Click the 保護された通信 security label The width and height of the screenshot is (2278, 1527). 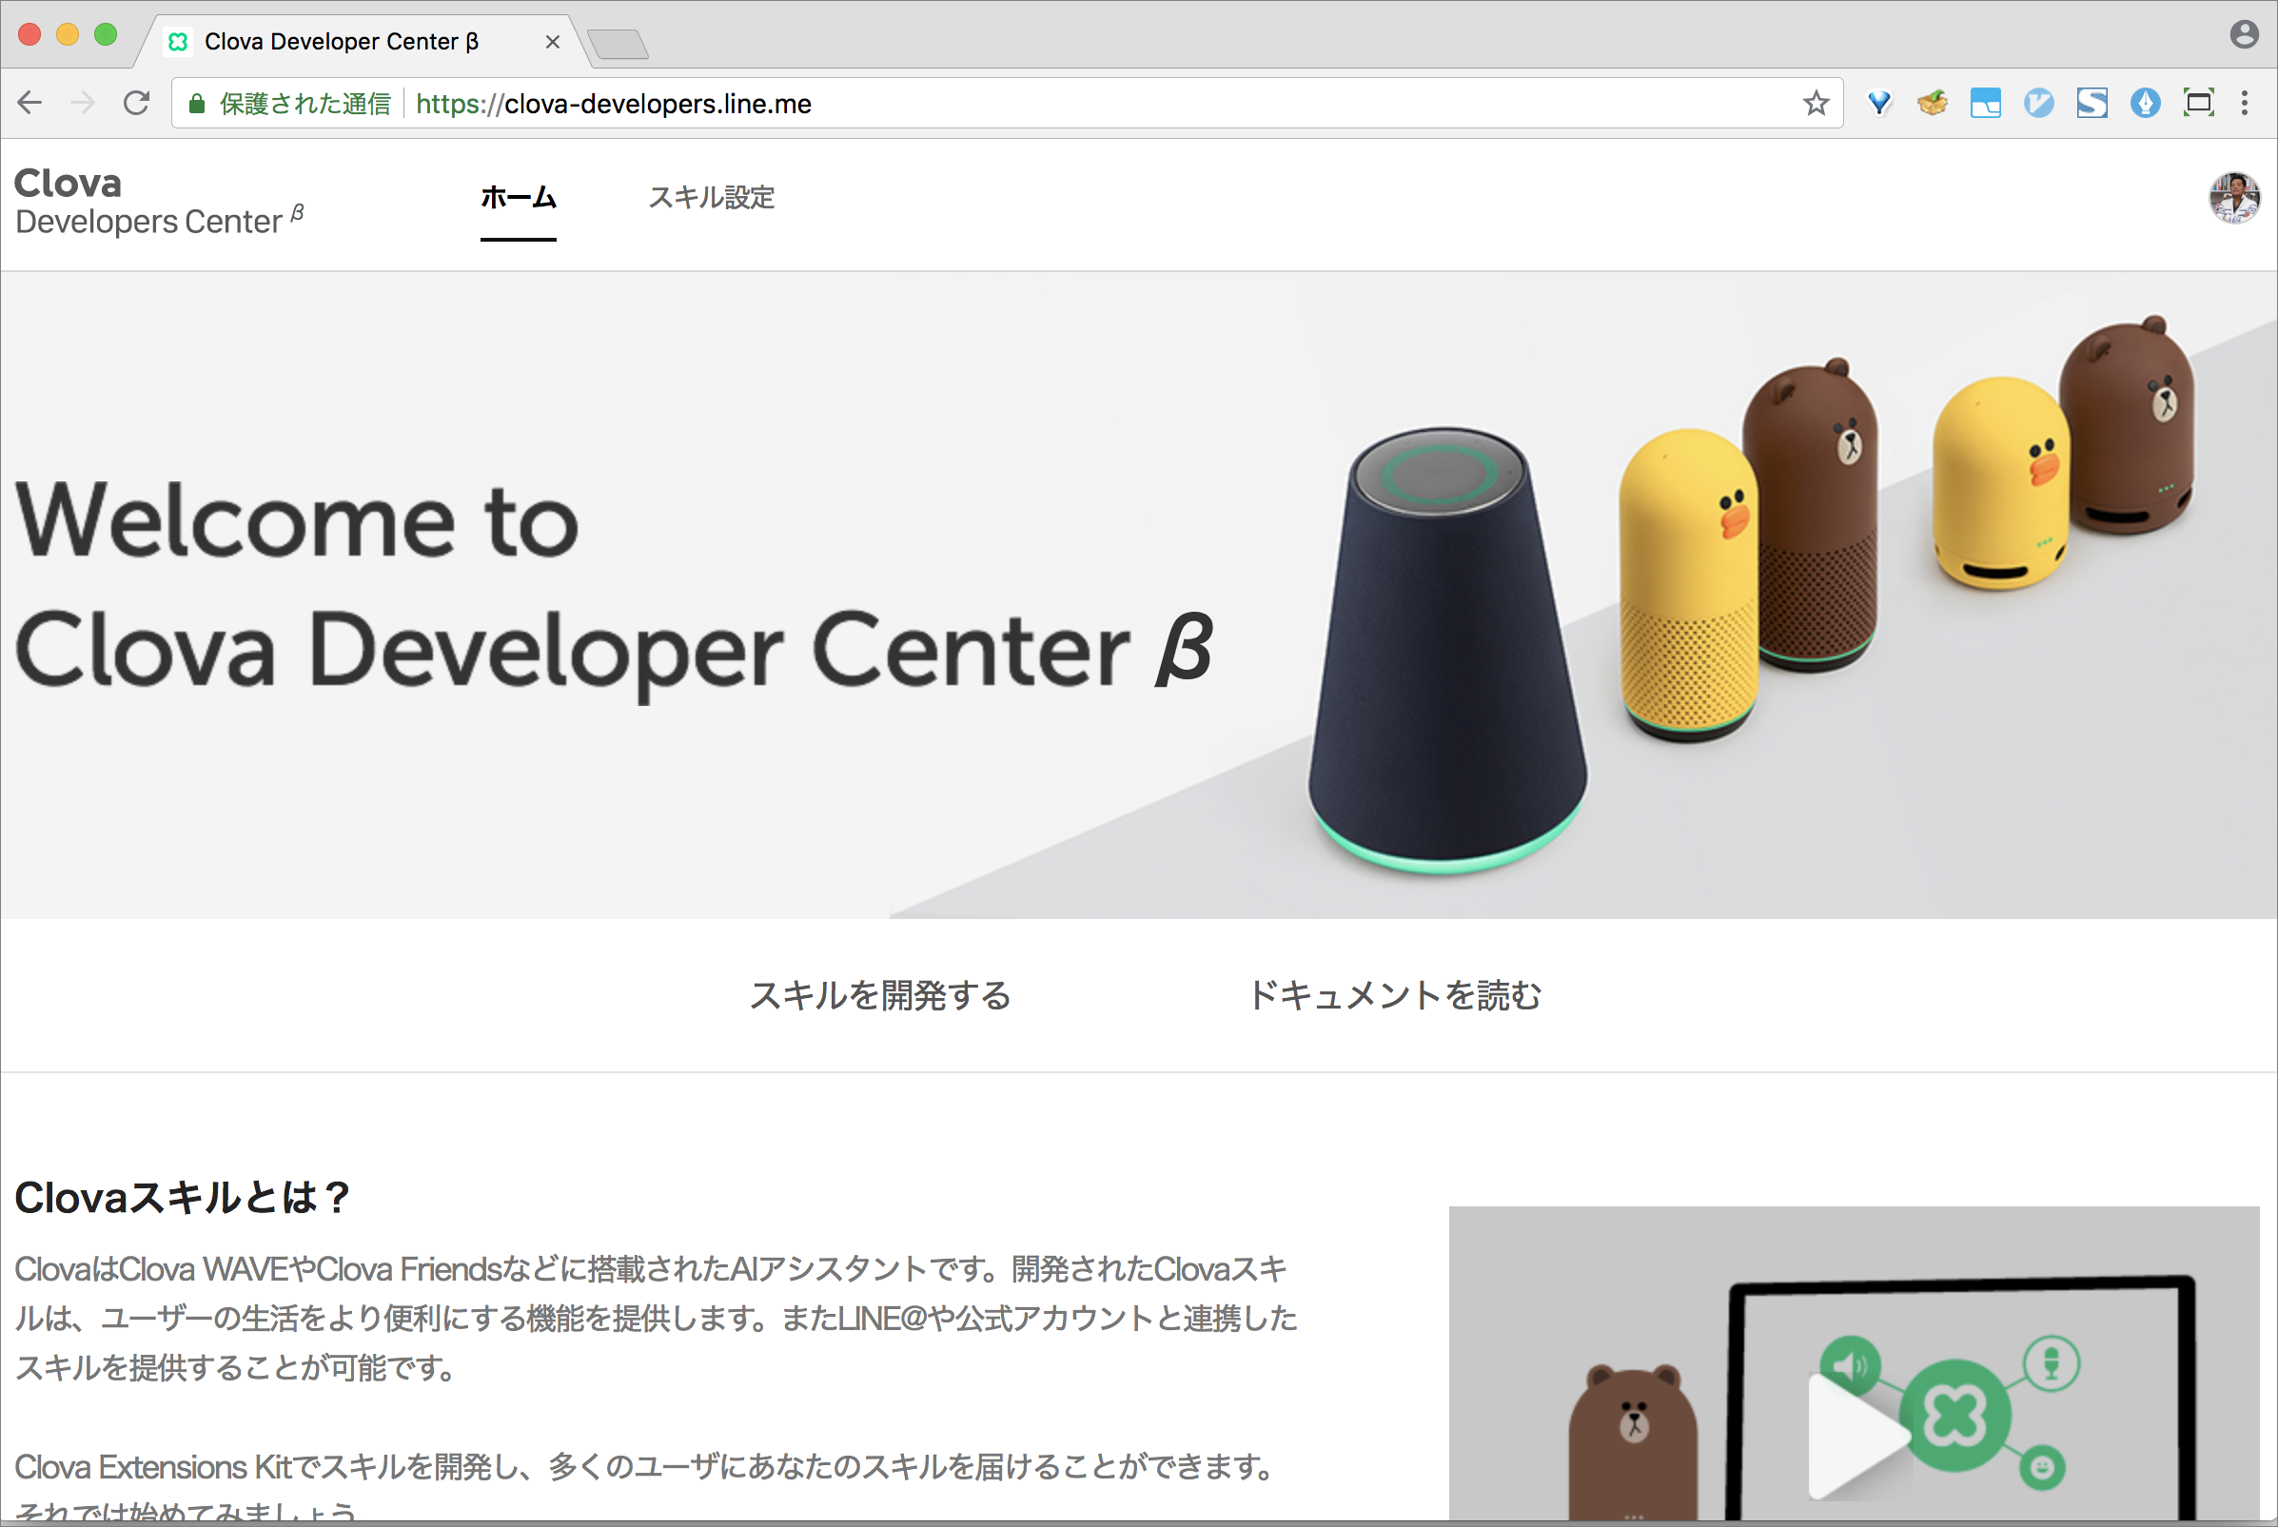click(x=304, y=104)
